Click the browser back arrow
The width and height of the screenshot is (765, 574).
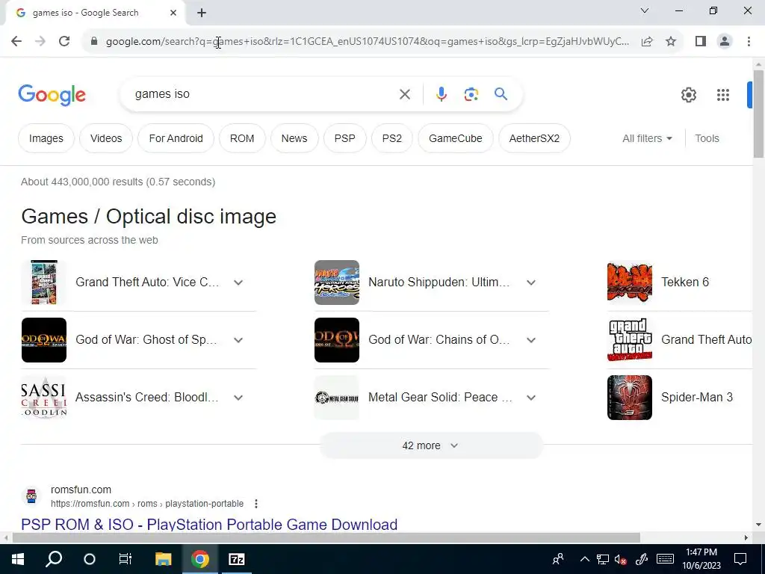click(16, 42)
